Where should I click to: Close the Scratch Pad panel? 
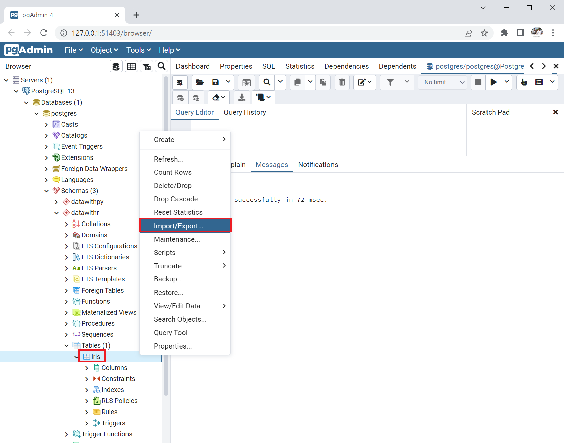(x=556, y=112)
